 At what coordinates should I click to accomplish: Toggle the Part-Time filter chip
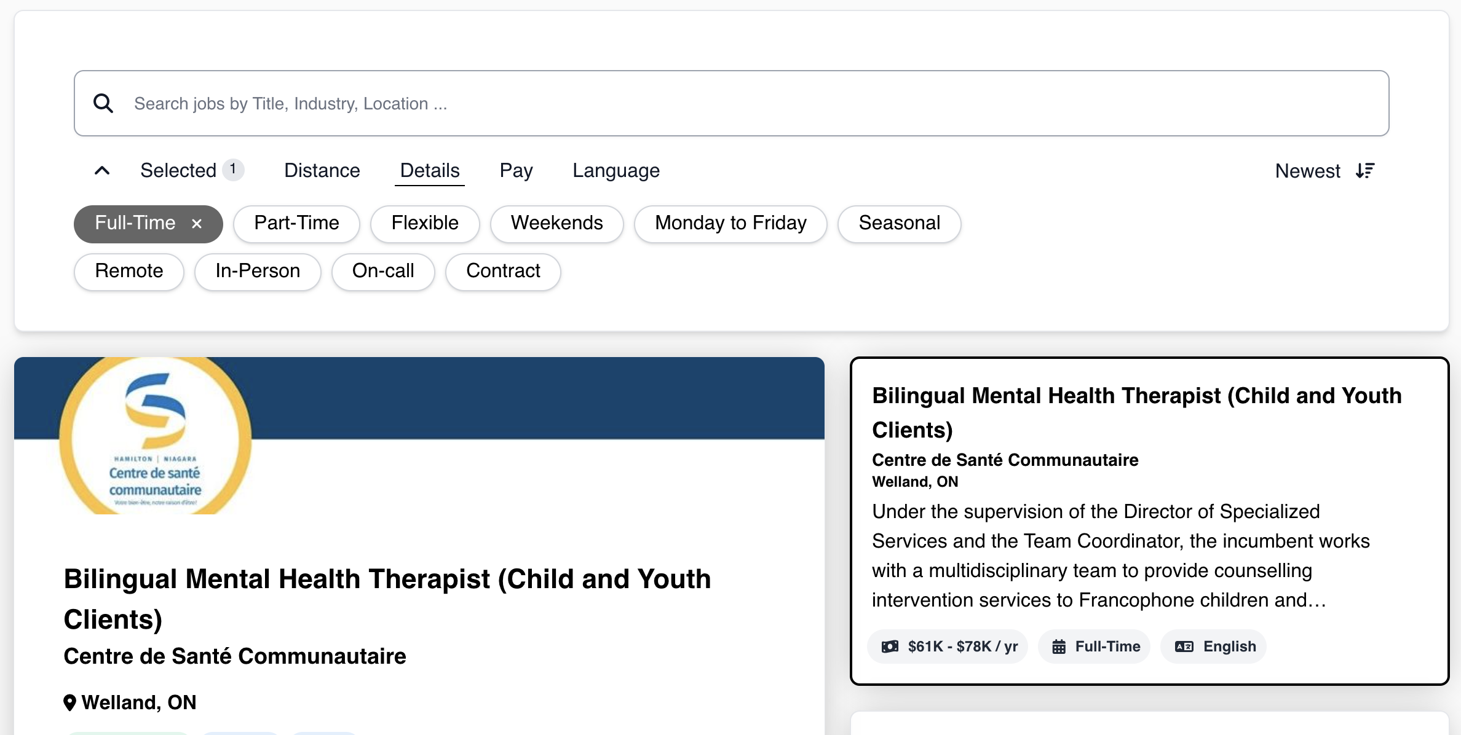coord(296,223)
